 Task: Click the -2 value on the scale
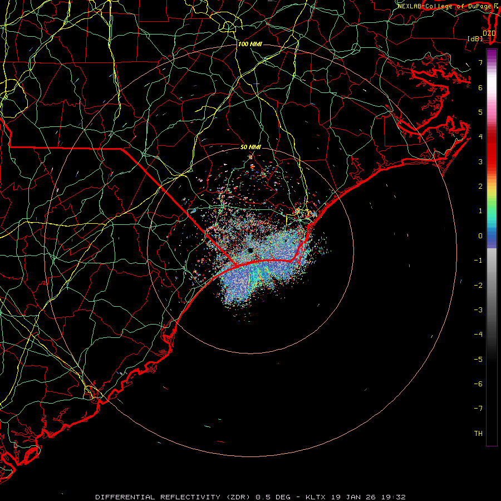478,286
